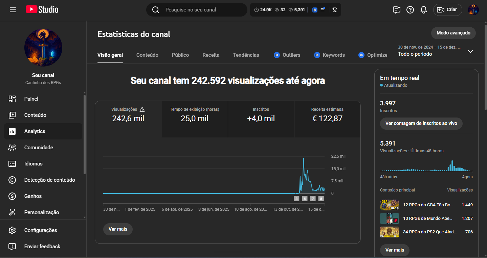The image size is (487, 258).
Task: Click the Modo avançado button
Action: point(453,33)
